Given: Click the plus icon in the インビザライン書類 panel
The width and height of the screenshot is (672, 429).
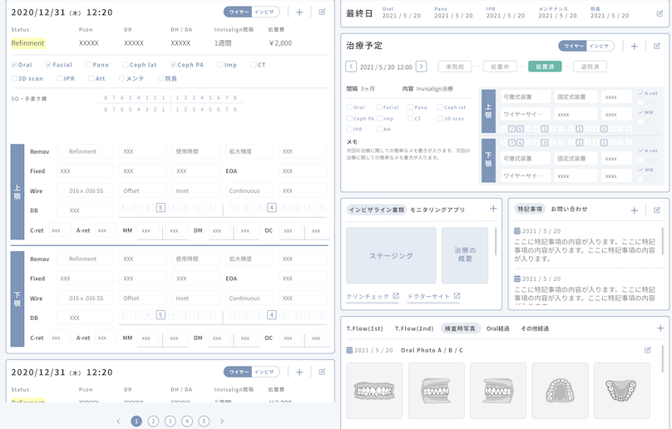Looking at the screenshot, I should [x=493, y=210].
